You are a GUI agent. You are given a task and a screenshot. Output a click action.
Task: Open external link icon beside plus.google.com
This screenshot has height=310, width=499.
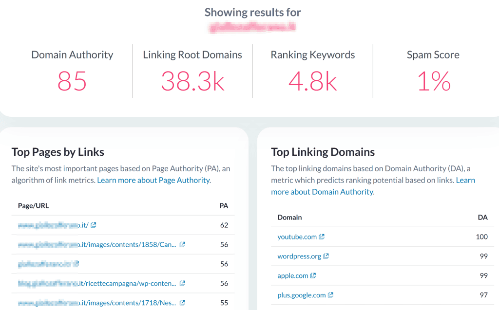coord(331,295)
